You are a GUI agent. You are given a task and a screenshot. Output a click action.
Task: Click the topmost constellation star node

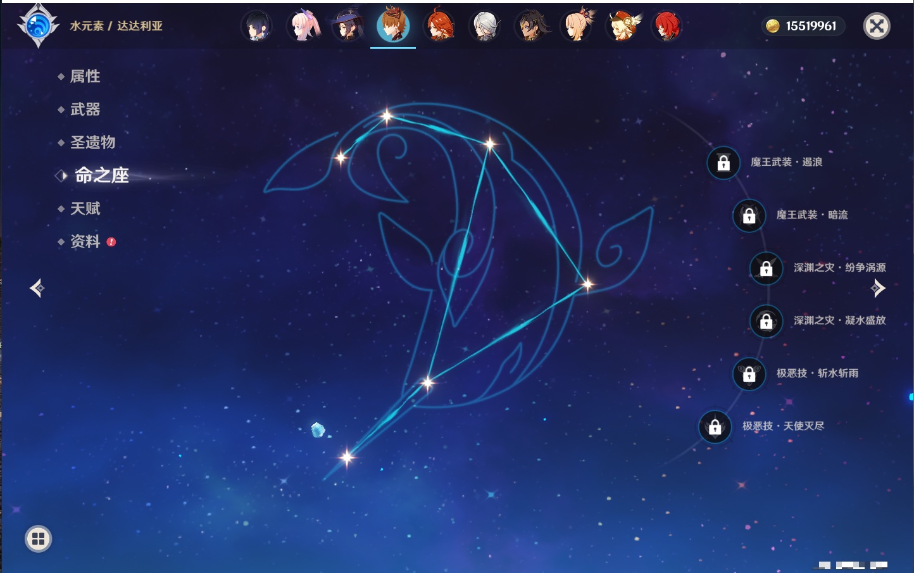tap(386, 116)
